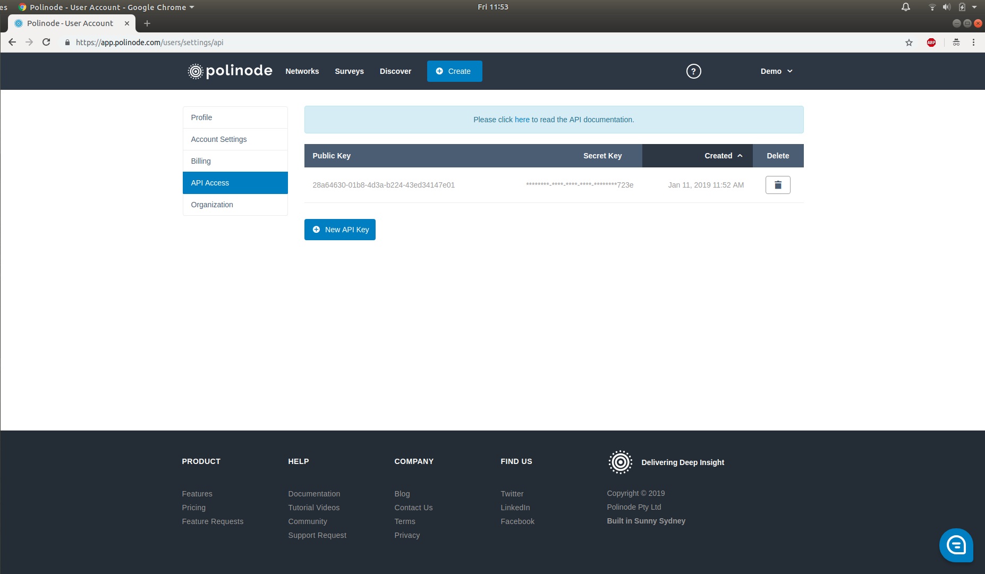This screenshot has height=574, width=985.
Task: Click the browser address bar URL
Action: (149, 43)
